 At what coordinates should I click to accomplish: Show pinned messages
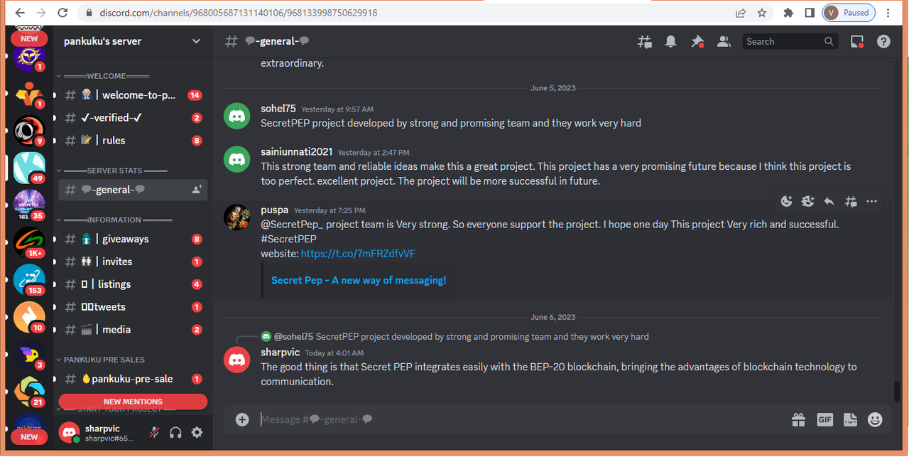click(697, 42)
